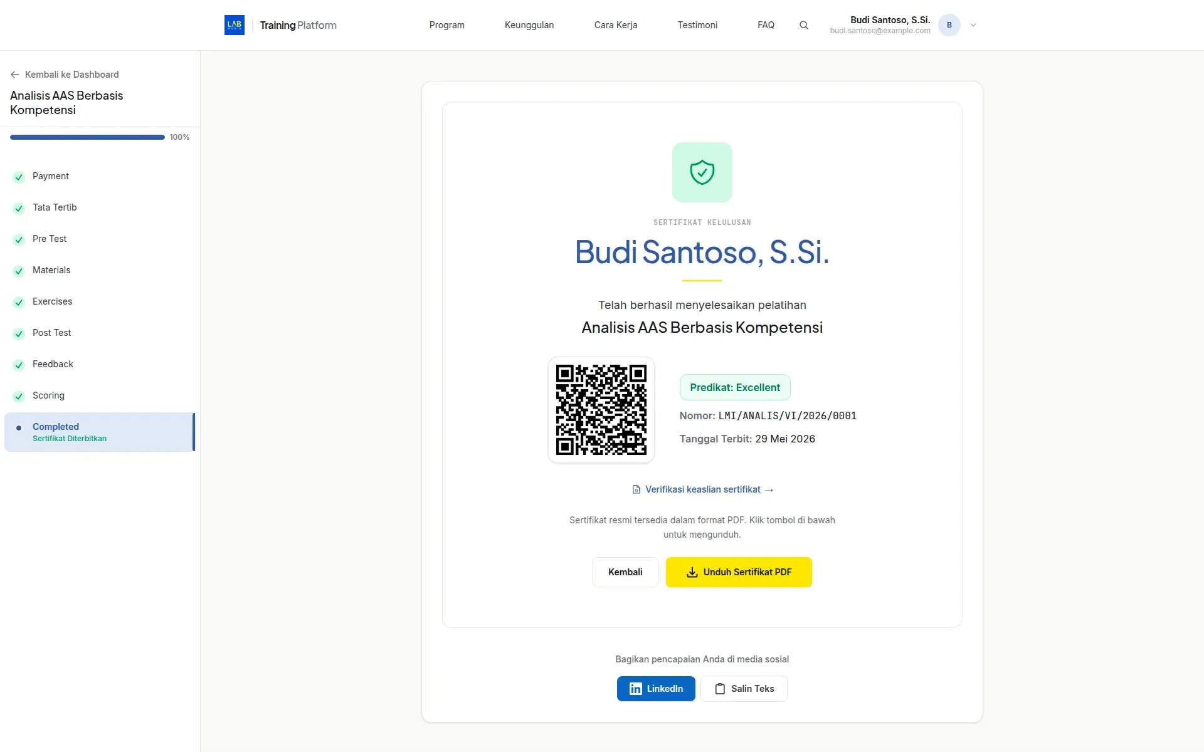Viewport: 1204px width, 752px height.
Task: Open the Program menu item
Action: 447,25
